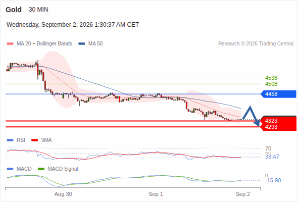Click the RSI 70 level label
This screenshot has height=202, width=298.
(268, 148)
